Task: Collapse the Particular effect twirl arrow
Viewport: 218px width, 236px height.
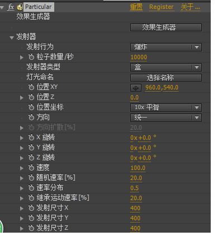Action: tap(2, 7)
